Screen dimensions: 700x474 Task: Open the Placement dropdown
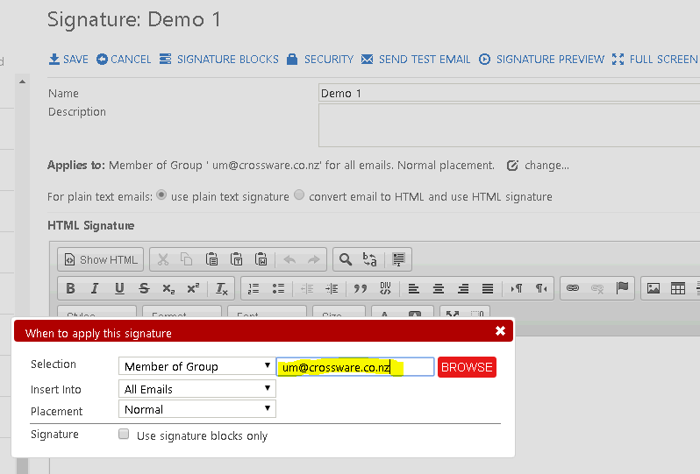[196, 409]
